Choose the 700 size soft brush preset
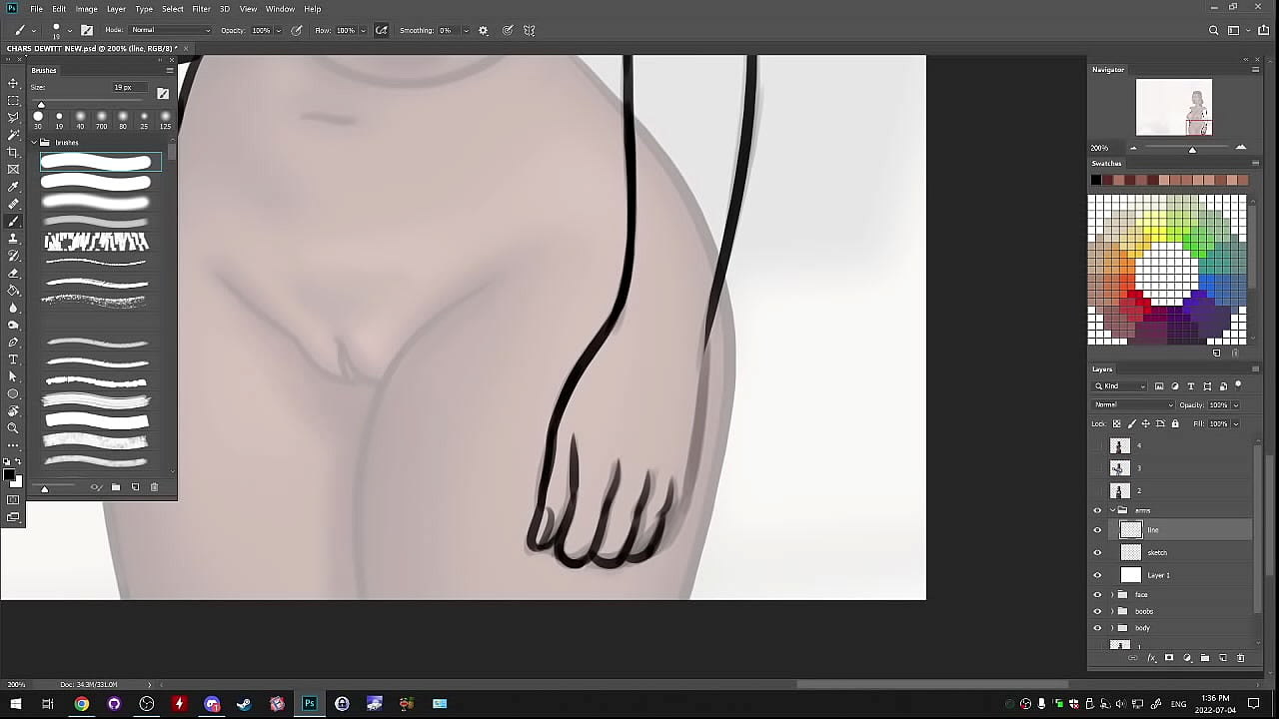This screenshot has width=1279, height=719. coord(101,117)
